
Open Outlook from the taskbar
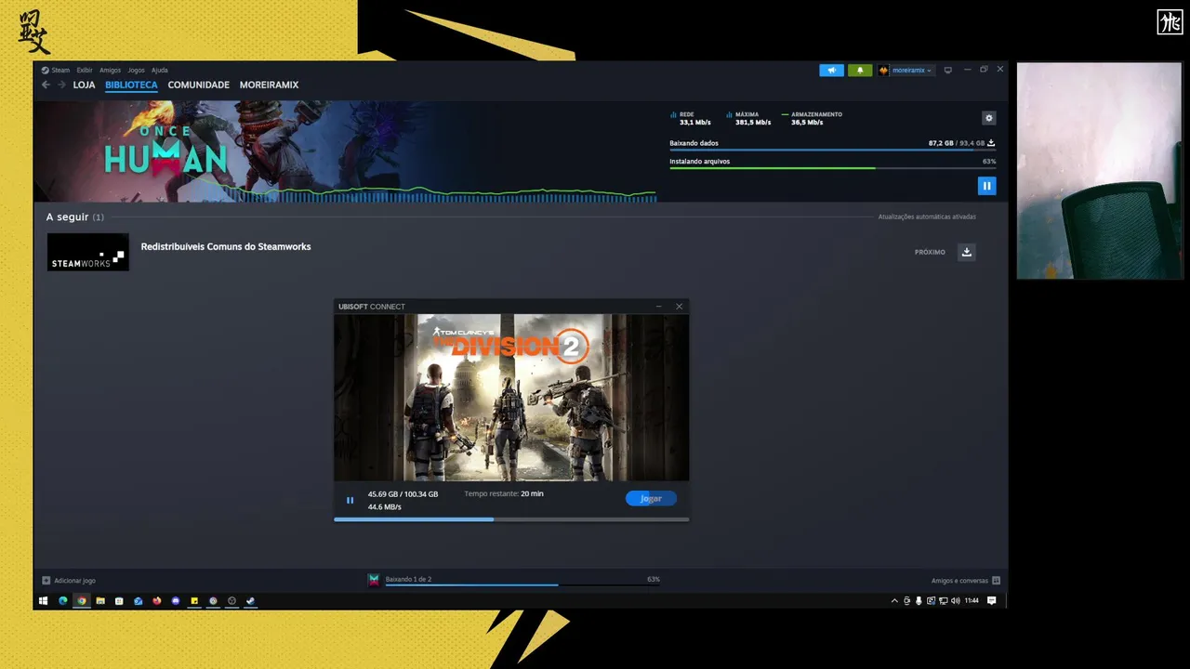[138, 601]
